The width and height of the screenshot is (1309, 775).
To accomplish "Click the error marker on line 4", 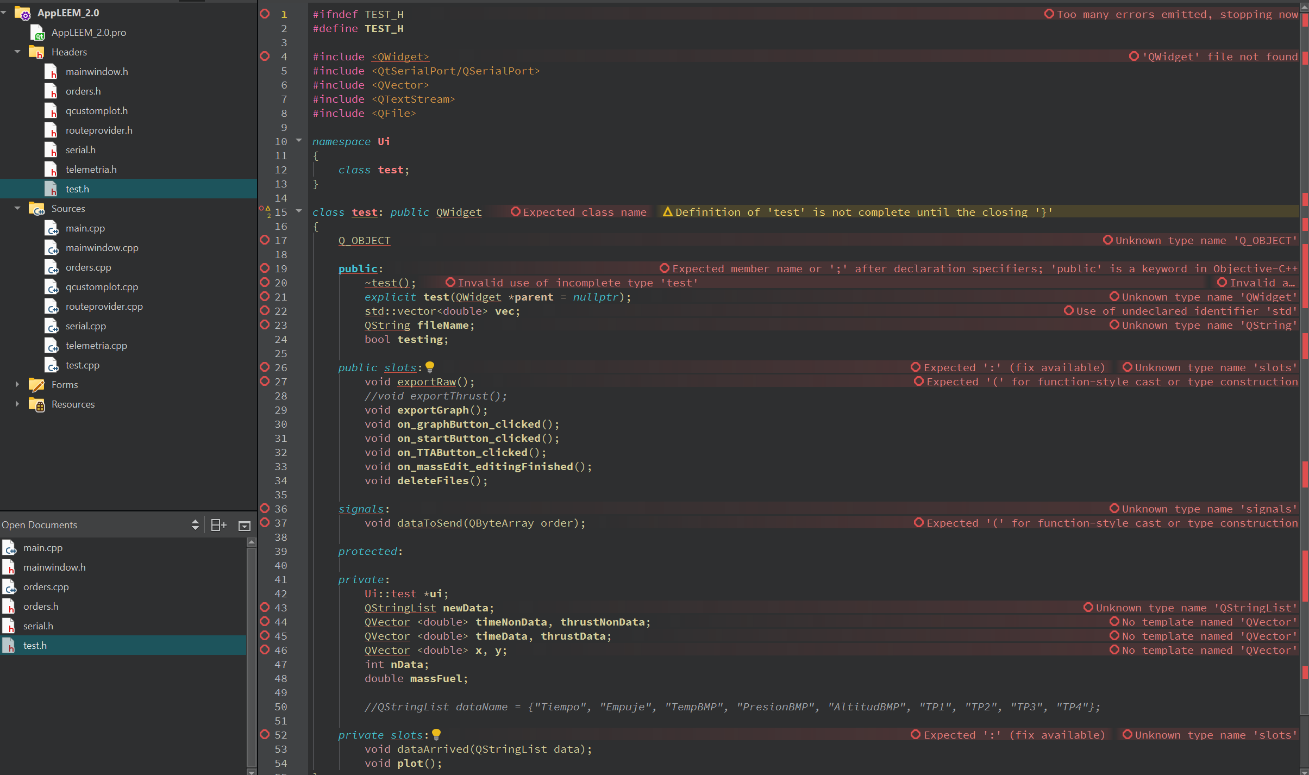I will coord(265,56).
